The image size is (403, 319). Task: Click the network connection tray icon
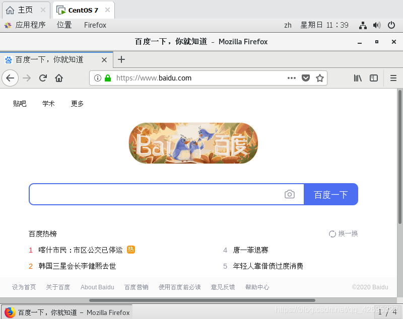click(363, 25)
